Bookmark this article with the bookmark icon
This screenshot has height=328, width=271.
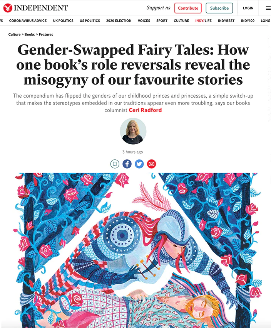pos(115,164)
